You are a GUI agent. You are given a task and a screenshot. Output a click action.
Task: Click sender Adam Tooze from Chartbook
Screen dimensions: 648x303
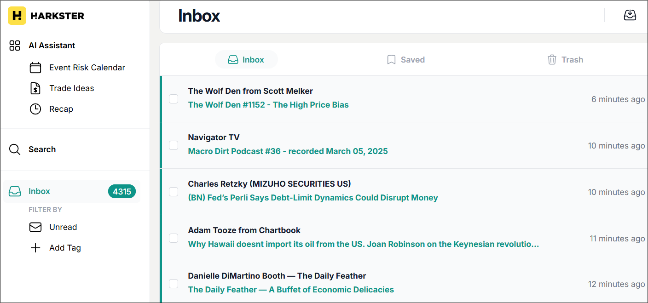coord(244,230)
